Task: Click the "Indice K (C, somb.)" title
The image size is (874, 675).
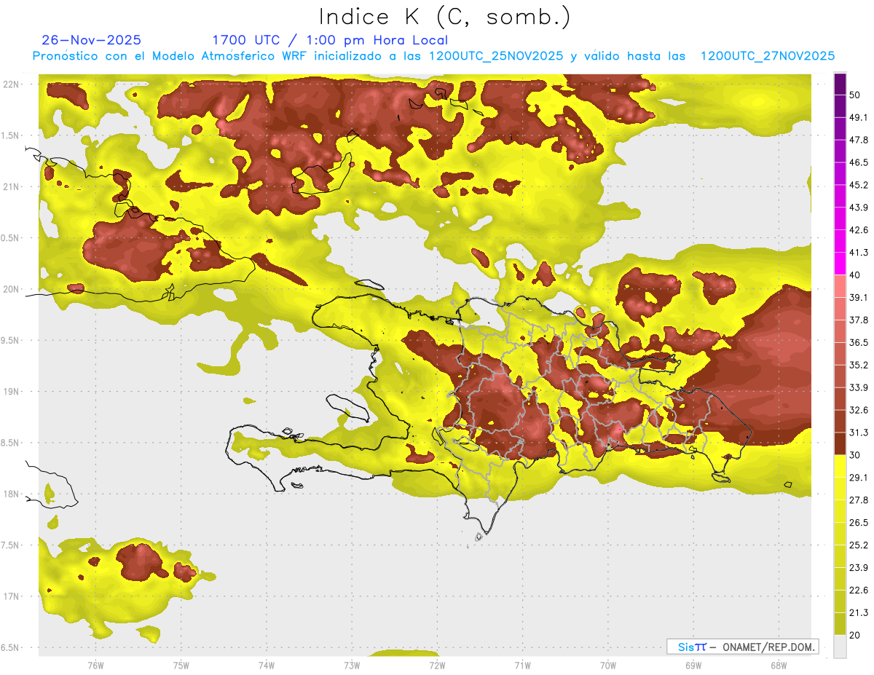Action: point(444,17)
